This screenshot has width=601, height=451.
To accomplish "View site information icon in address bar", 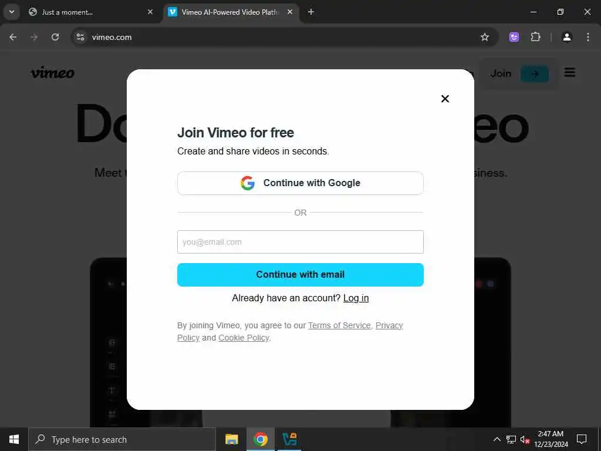I will [x=80, y=37].
